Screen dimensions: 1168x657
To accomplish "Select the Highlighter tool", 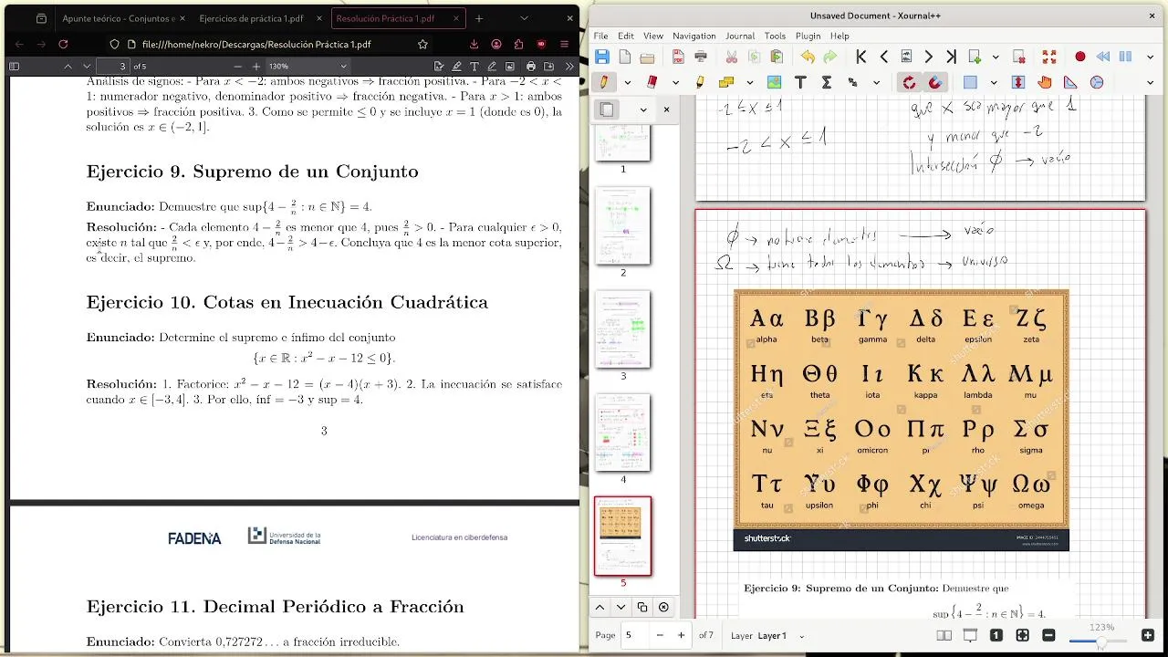I will (x=700, y=82).
